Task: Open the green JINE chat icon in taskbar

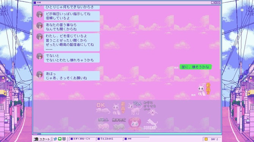Action: (60, 139)
